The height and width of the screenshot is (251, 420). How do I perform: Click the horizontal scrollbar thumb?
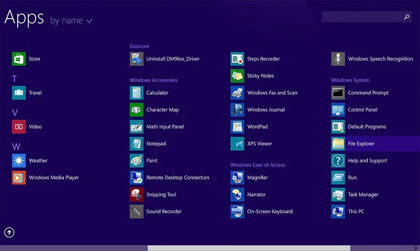(249, 248)
